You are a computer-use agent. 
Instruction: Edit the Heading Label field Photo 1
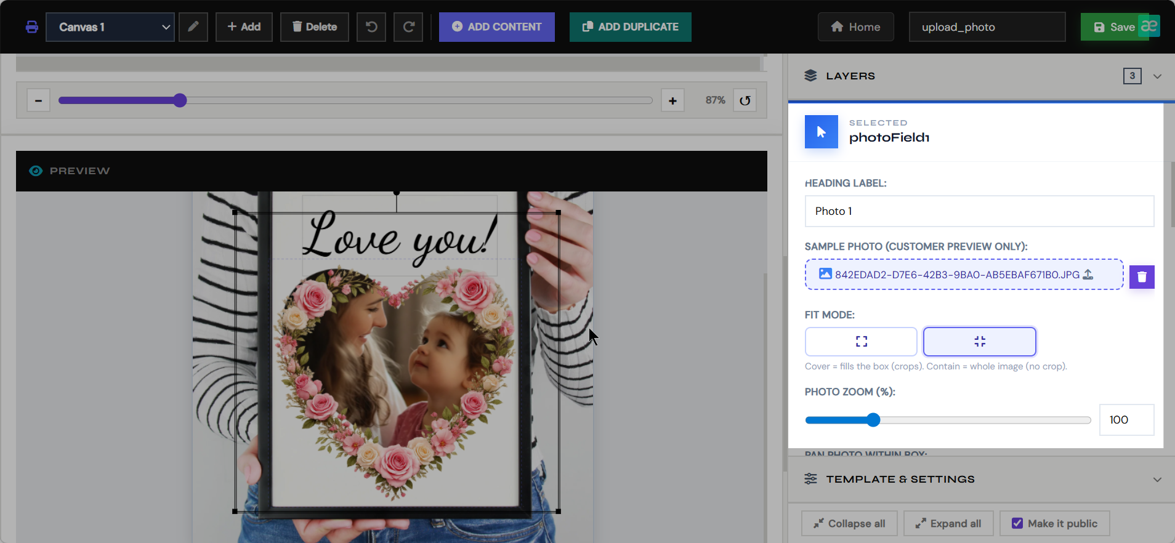coord(979,211)
